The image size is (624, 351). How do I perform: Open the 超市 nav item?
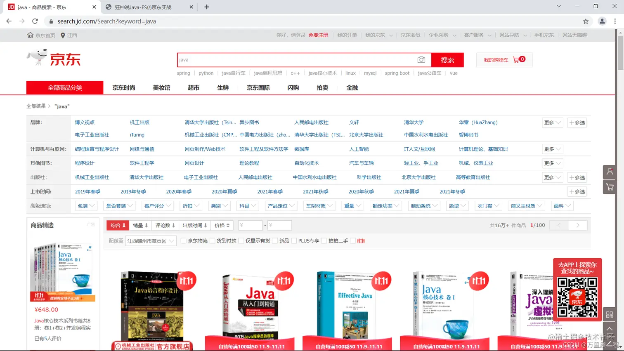click(193, 88)
